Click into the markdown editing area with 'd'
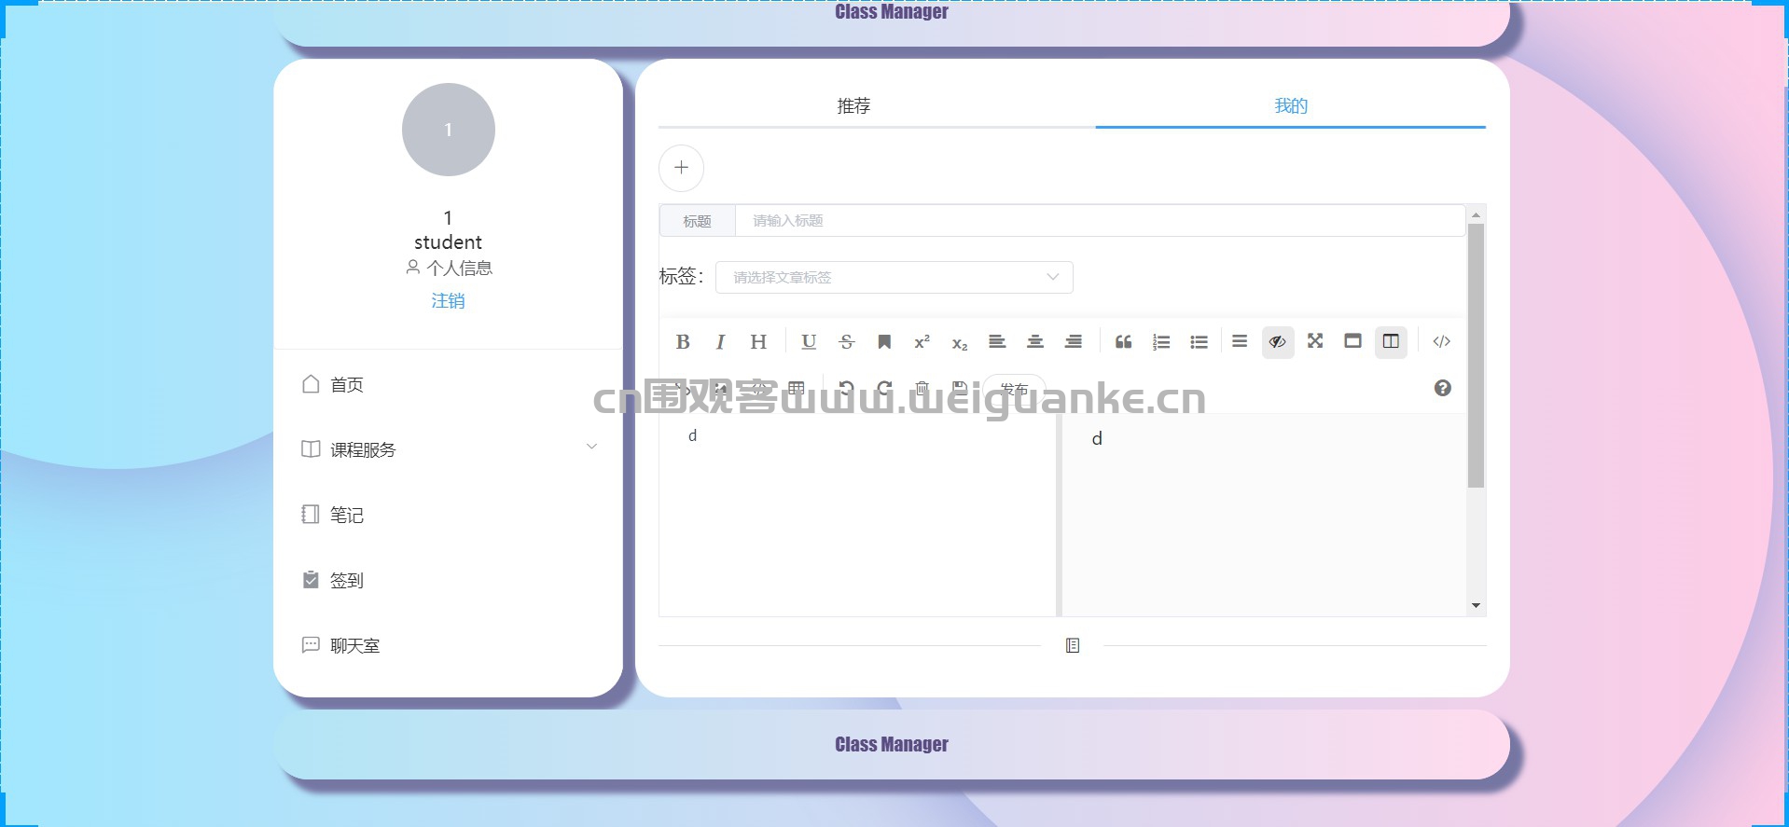The image size is (1789, 827). [857, 515]
